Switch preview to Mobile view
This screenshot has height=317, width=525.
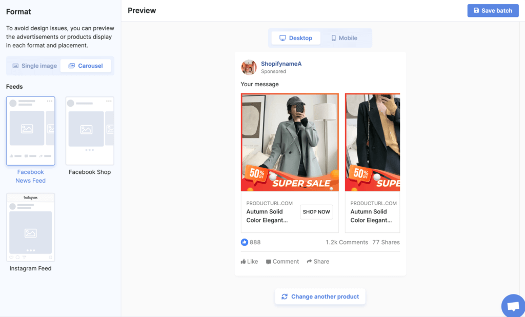point(344,38)
